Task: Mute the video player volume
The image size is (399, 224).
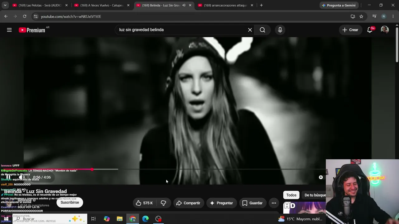Action: pos(22,177)
